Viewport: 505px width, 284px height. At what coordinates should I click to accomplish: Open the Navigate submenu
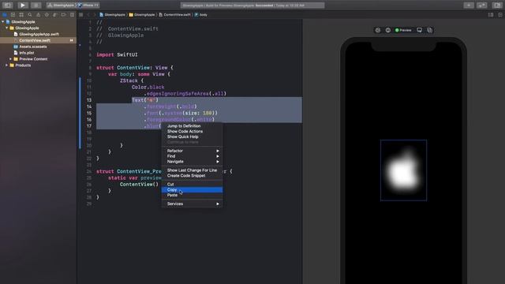[192, 161]
